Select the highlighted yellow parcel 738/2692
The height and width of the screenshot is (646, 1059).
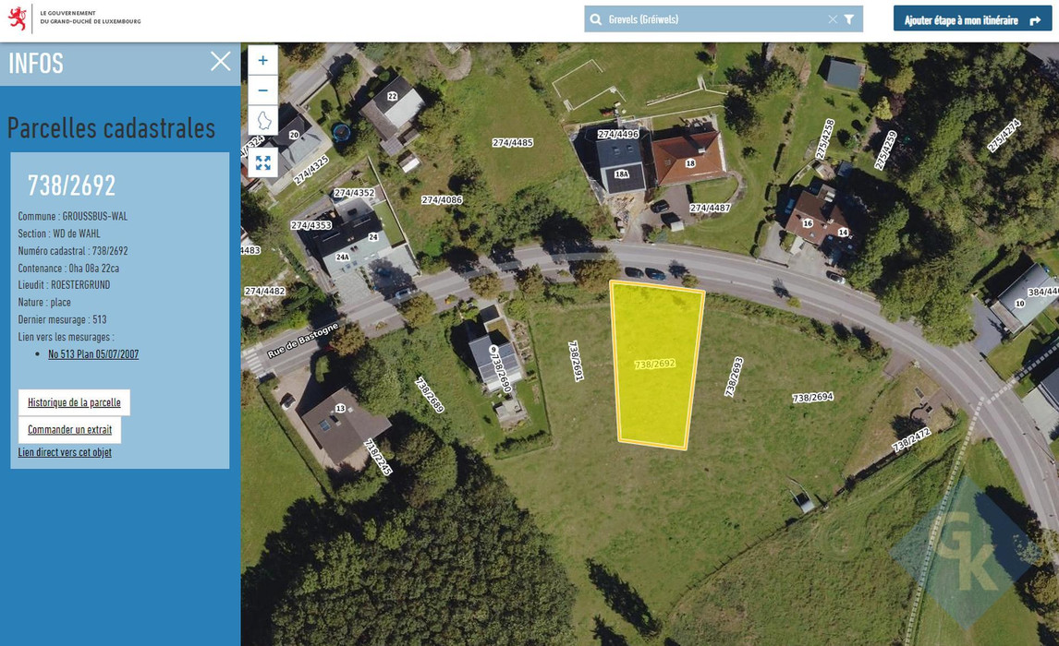[656, 365]
